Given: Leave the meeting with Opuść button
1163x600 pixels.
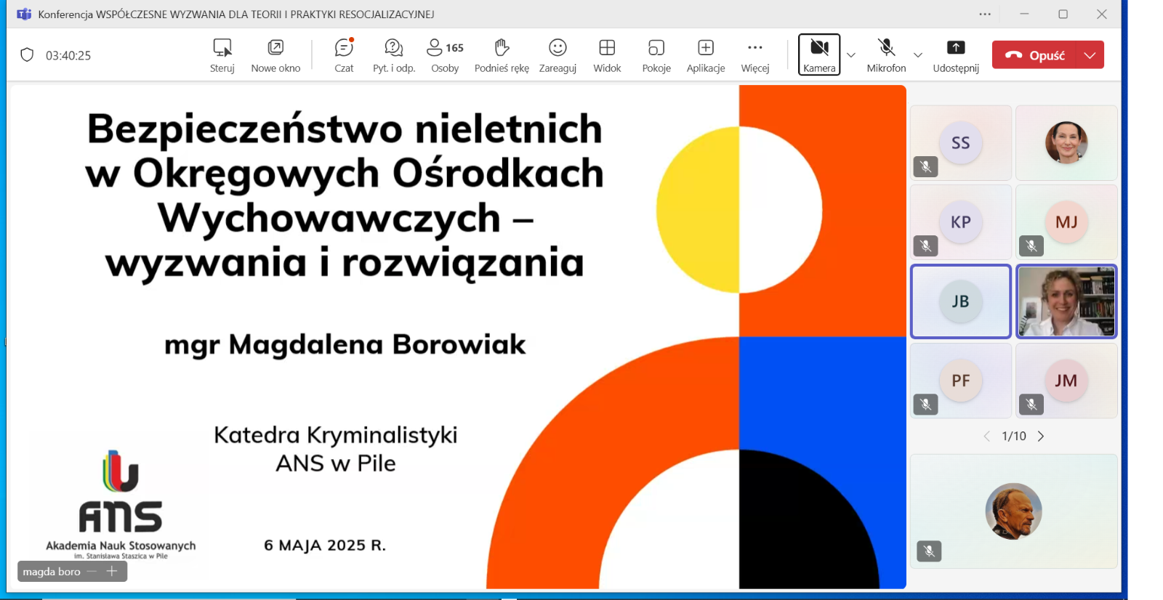Looking at the screenshot, I should 1035,55.
